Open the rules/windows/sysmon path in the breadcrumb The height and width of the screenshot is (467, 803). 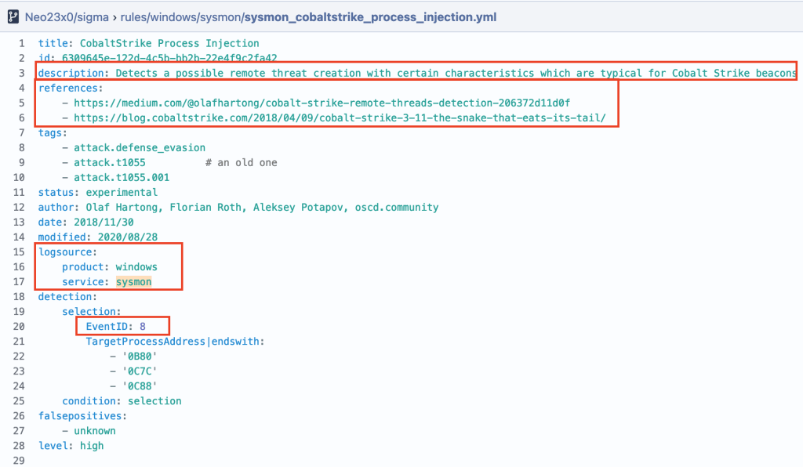point(180,16)
